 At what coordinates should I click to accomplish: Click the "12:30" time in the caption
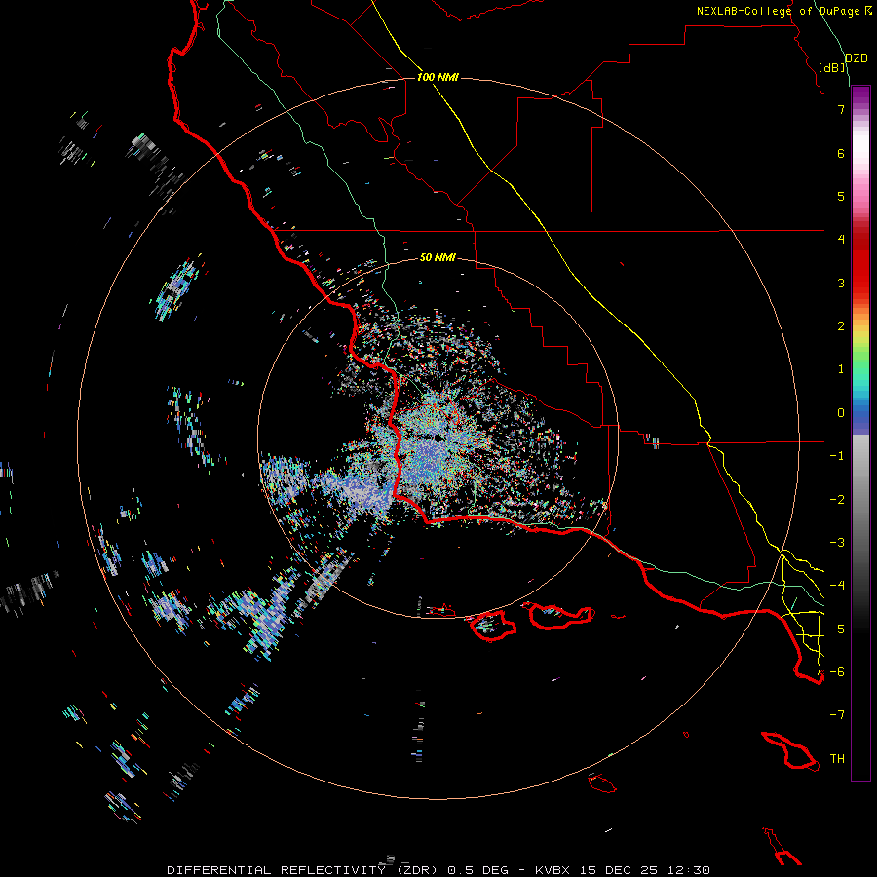point(689,870)
